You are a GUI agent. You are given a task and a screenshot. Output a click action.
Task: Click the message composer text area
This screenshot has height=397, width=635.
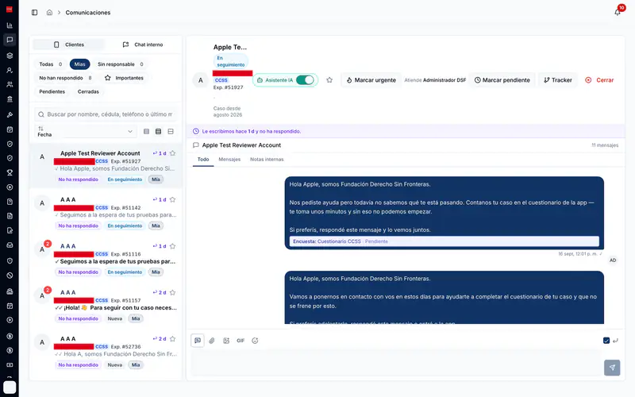[x=396, y=364]
